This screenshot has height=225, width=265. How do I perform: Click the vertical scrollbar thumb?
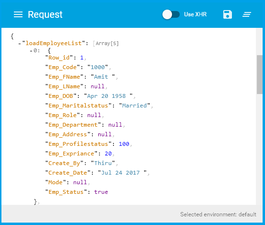click(260, 74)
